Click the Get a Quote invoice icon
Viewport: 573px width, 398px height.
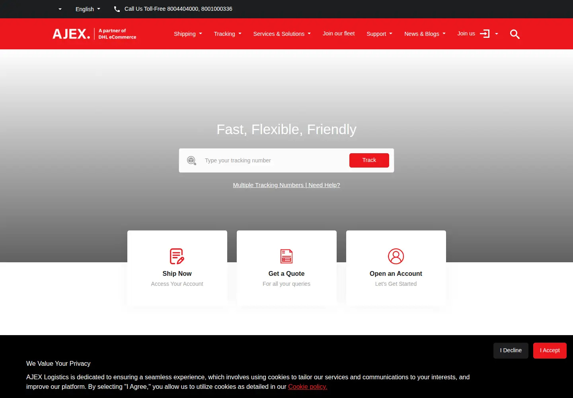[x=286, y=256]
